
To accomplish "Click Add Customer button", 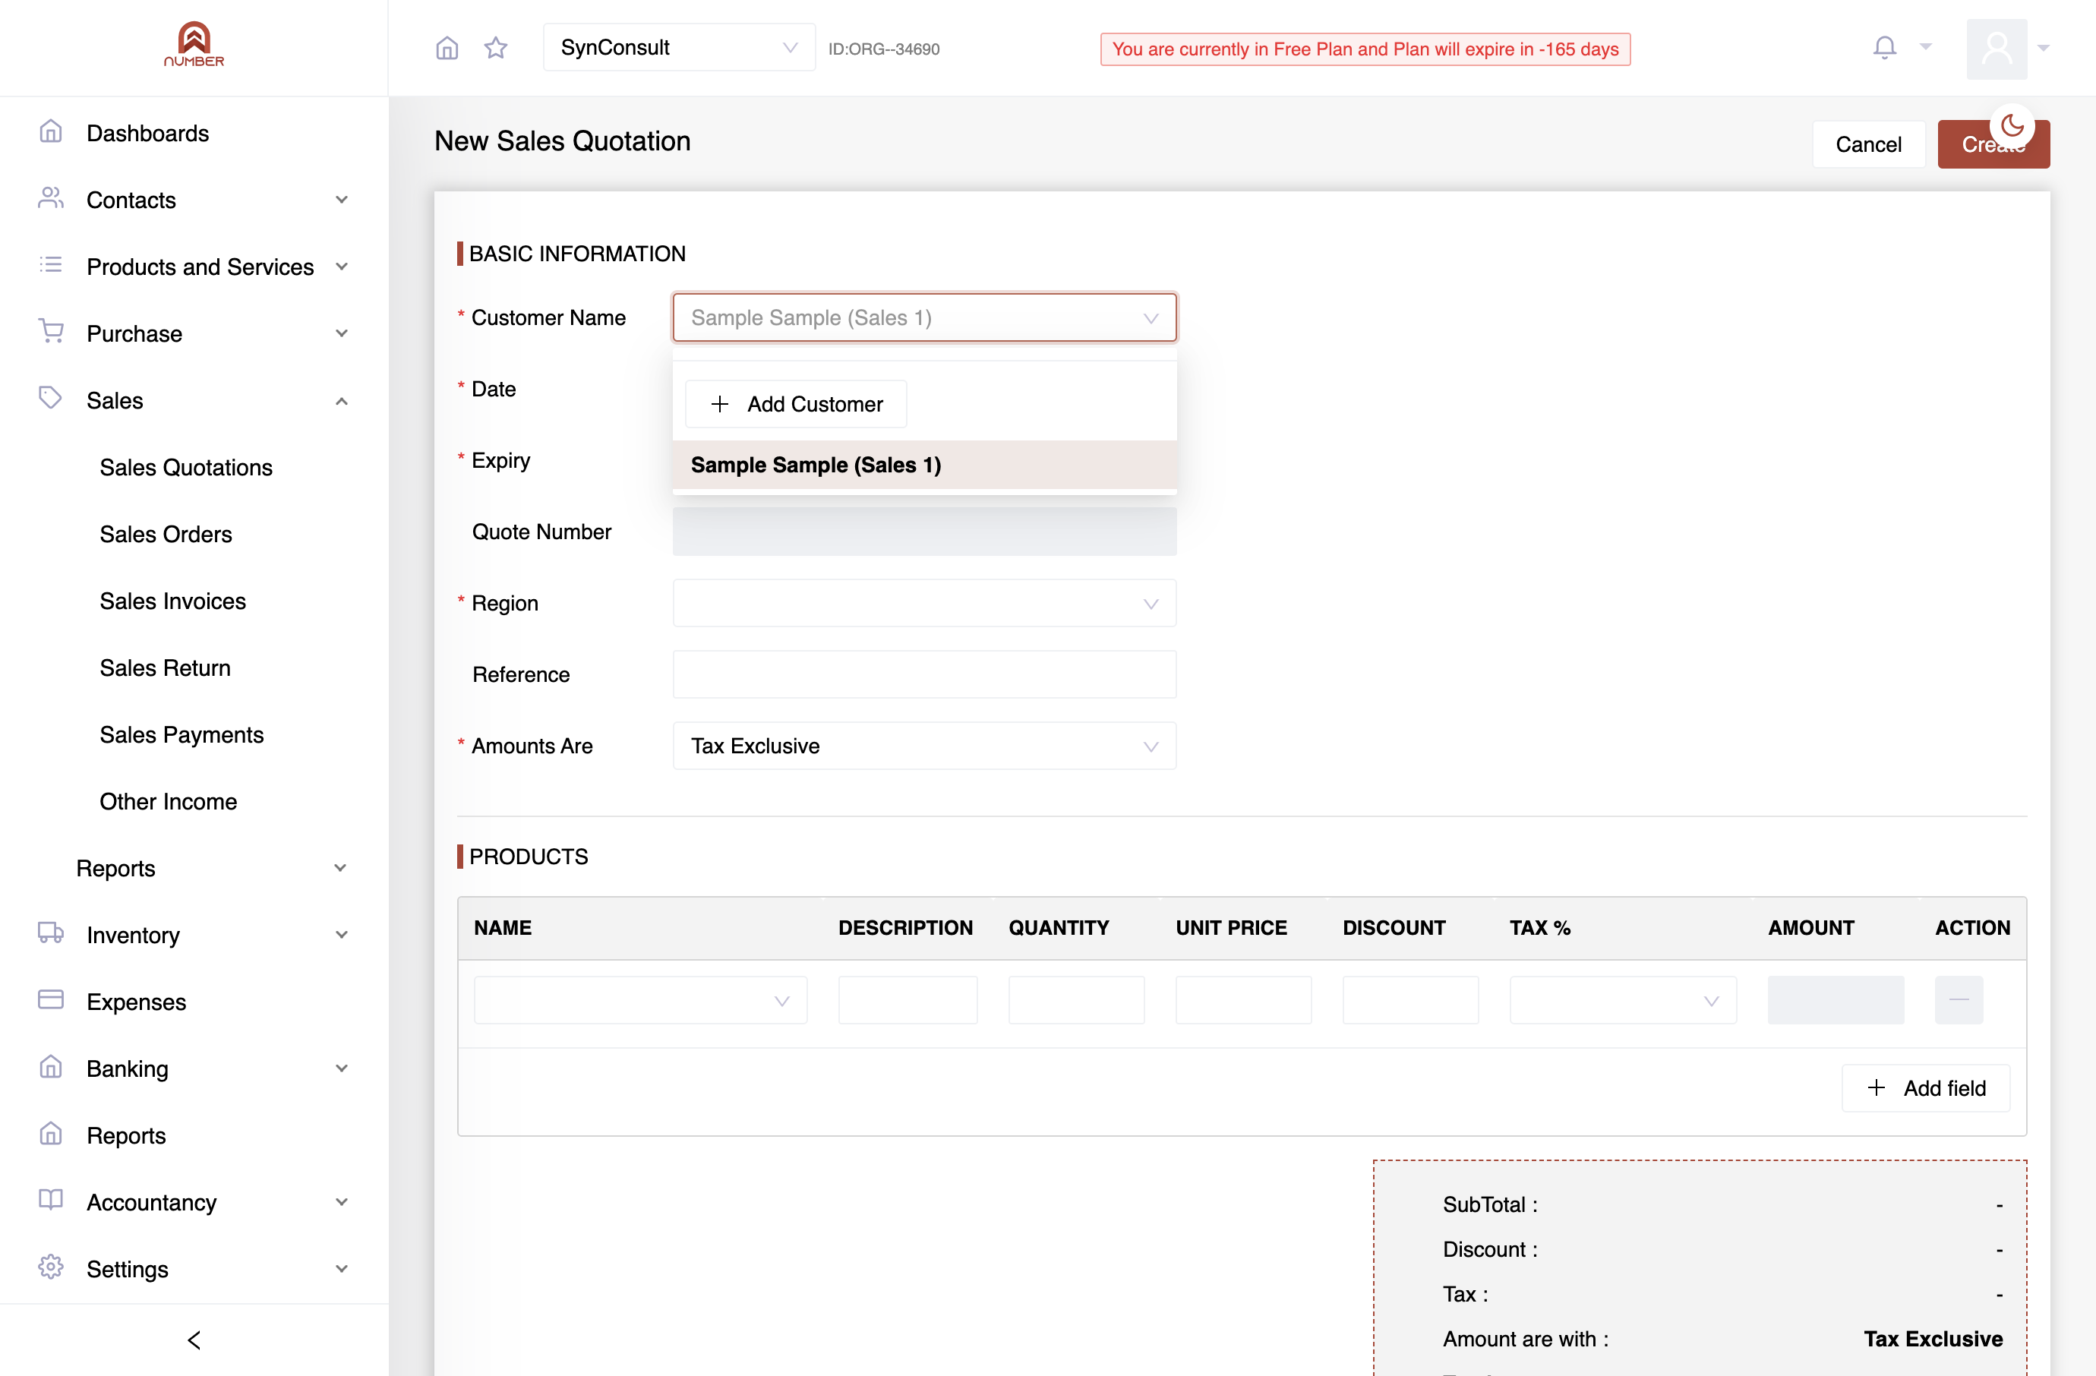I will [796, 404].
